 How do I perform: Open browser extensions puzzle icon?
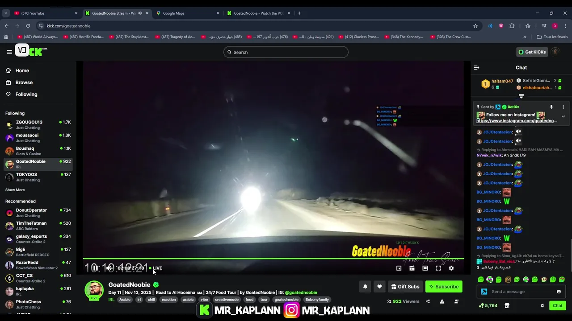tap(512, 26)
